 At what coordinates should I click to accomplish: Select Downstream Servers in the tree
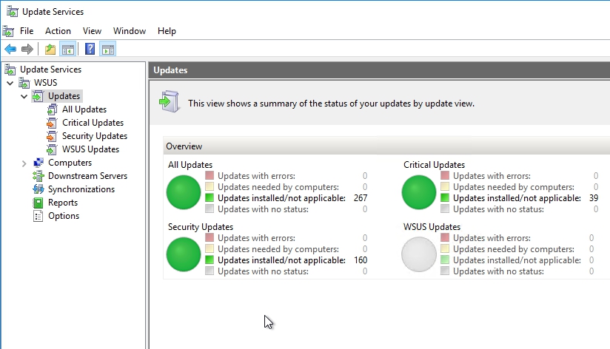(x=87, y=176)
